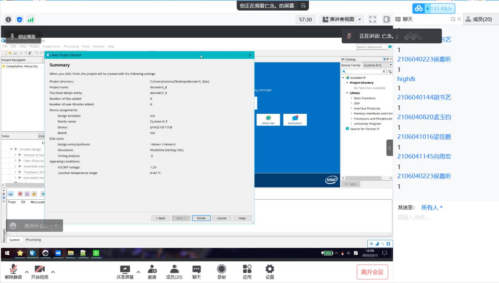Open meeting Settings gear icon

(270, 271)
